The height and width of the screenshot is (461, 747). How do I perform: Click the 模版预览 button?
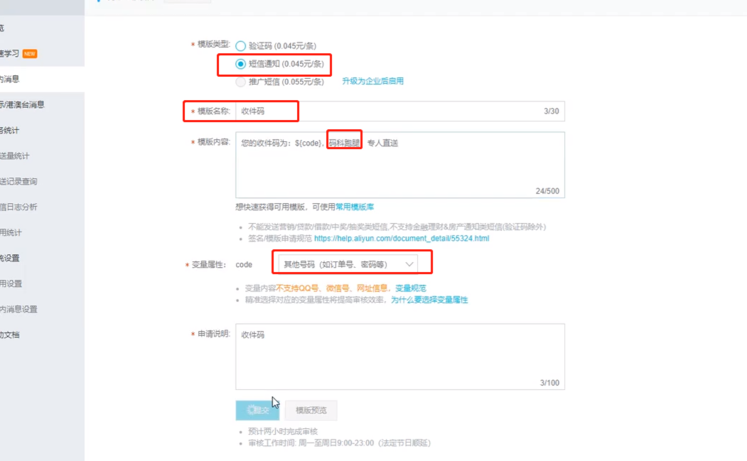(x=311, y=411)
